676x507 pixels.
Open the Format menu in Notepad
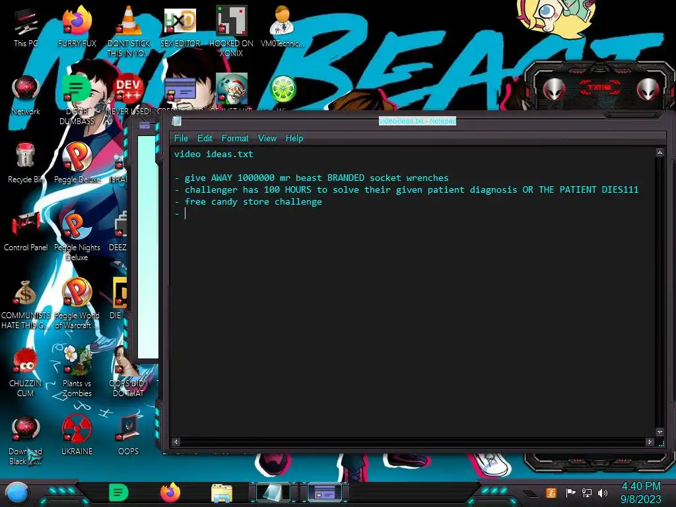(x=235, y=139)
